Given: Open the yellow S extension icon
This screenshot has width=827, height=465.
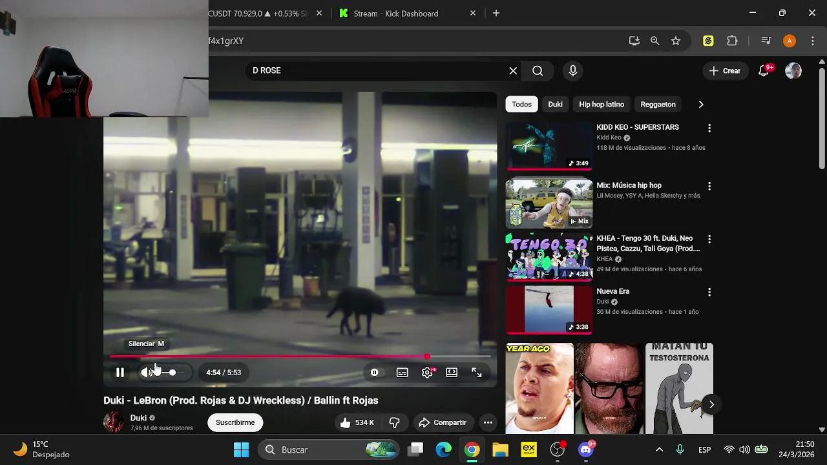Looking at the screenshot, I should [x=708, y=41].
